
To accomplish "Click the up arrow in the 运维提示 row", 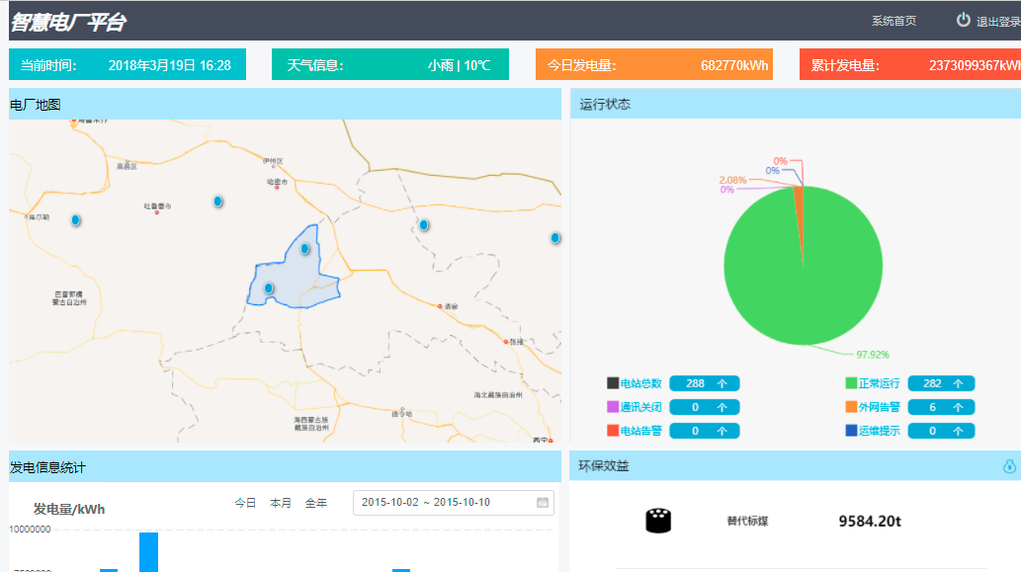I will click(x=958, y=431).
